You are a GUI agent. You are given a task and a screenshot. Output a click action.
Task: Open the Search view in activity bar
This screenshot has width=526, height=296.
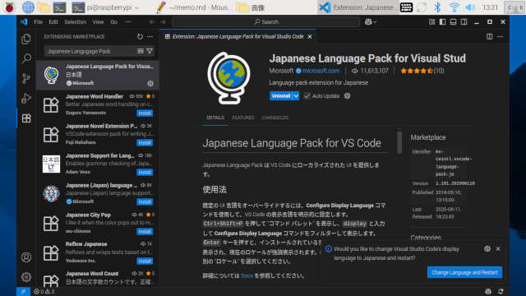26,58
